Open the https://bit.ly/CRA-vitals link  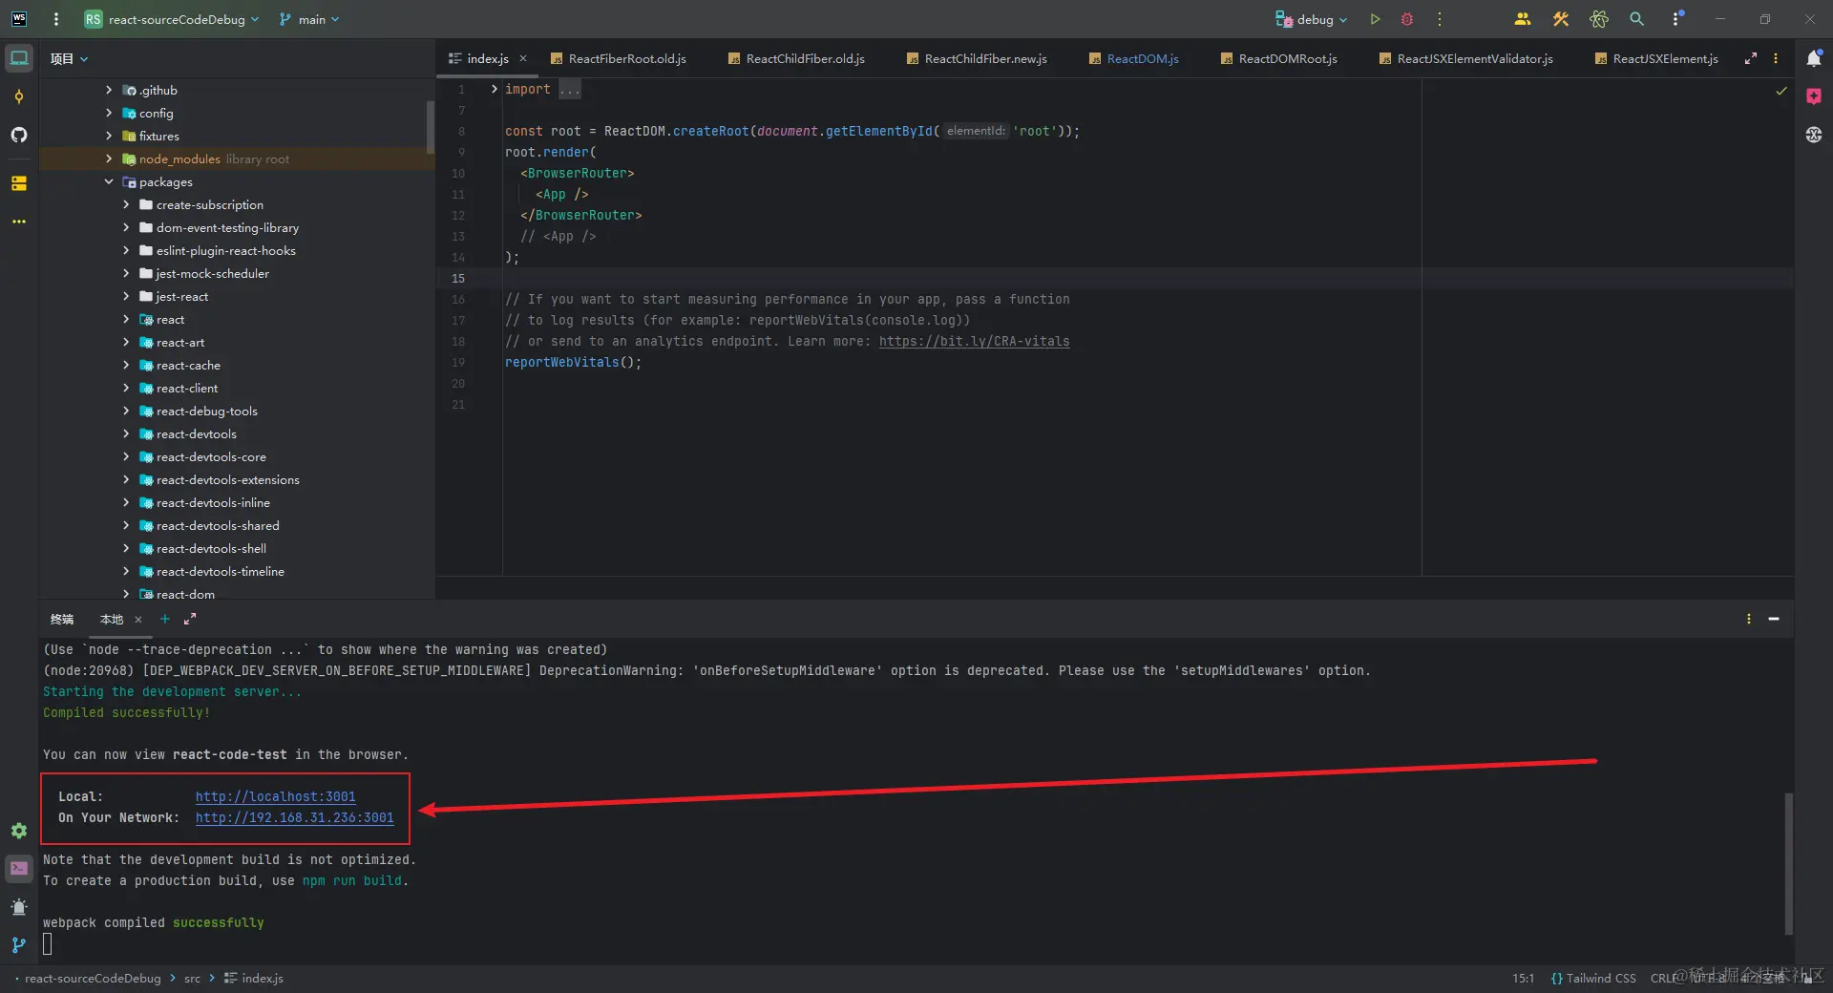pos(974,341)
